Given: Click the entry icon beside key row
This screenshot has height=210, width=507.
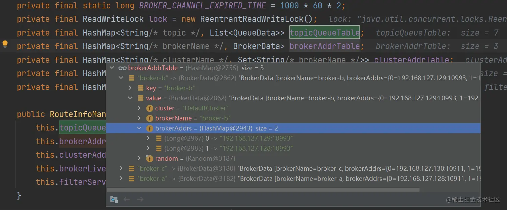Looking at the screenshot, I should point(141,88).
